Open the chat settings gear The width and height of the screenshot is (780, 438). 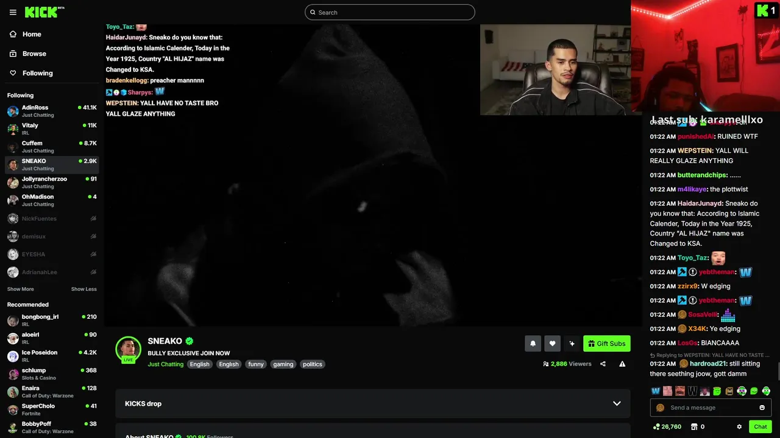click(x=739, y=426)
